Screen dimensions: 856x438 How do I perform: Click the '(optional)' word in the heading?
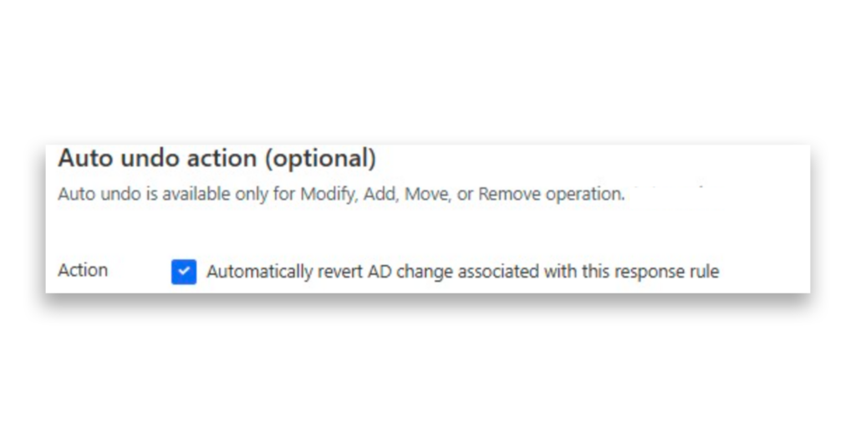pos(320,158)
